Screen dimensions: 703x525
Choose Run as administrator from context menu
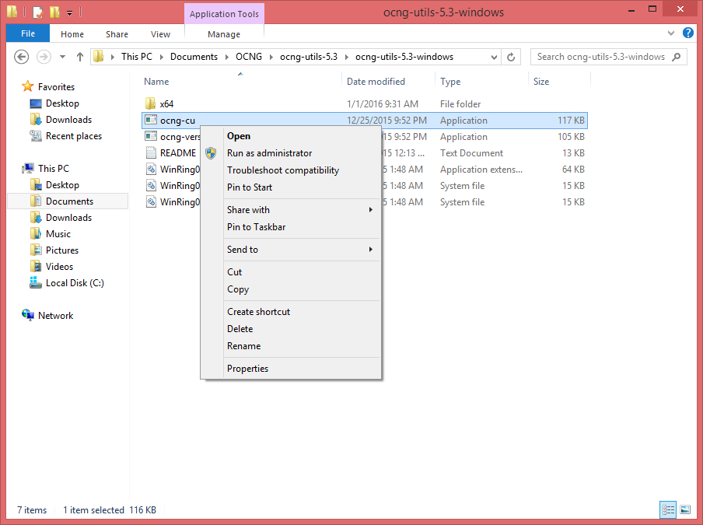coord(269,153)
